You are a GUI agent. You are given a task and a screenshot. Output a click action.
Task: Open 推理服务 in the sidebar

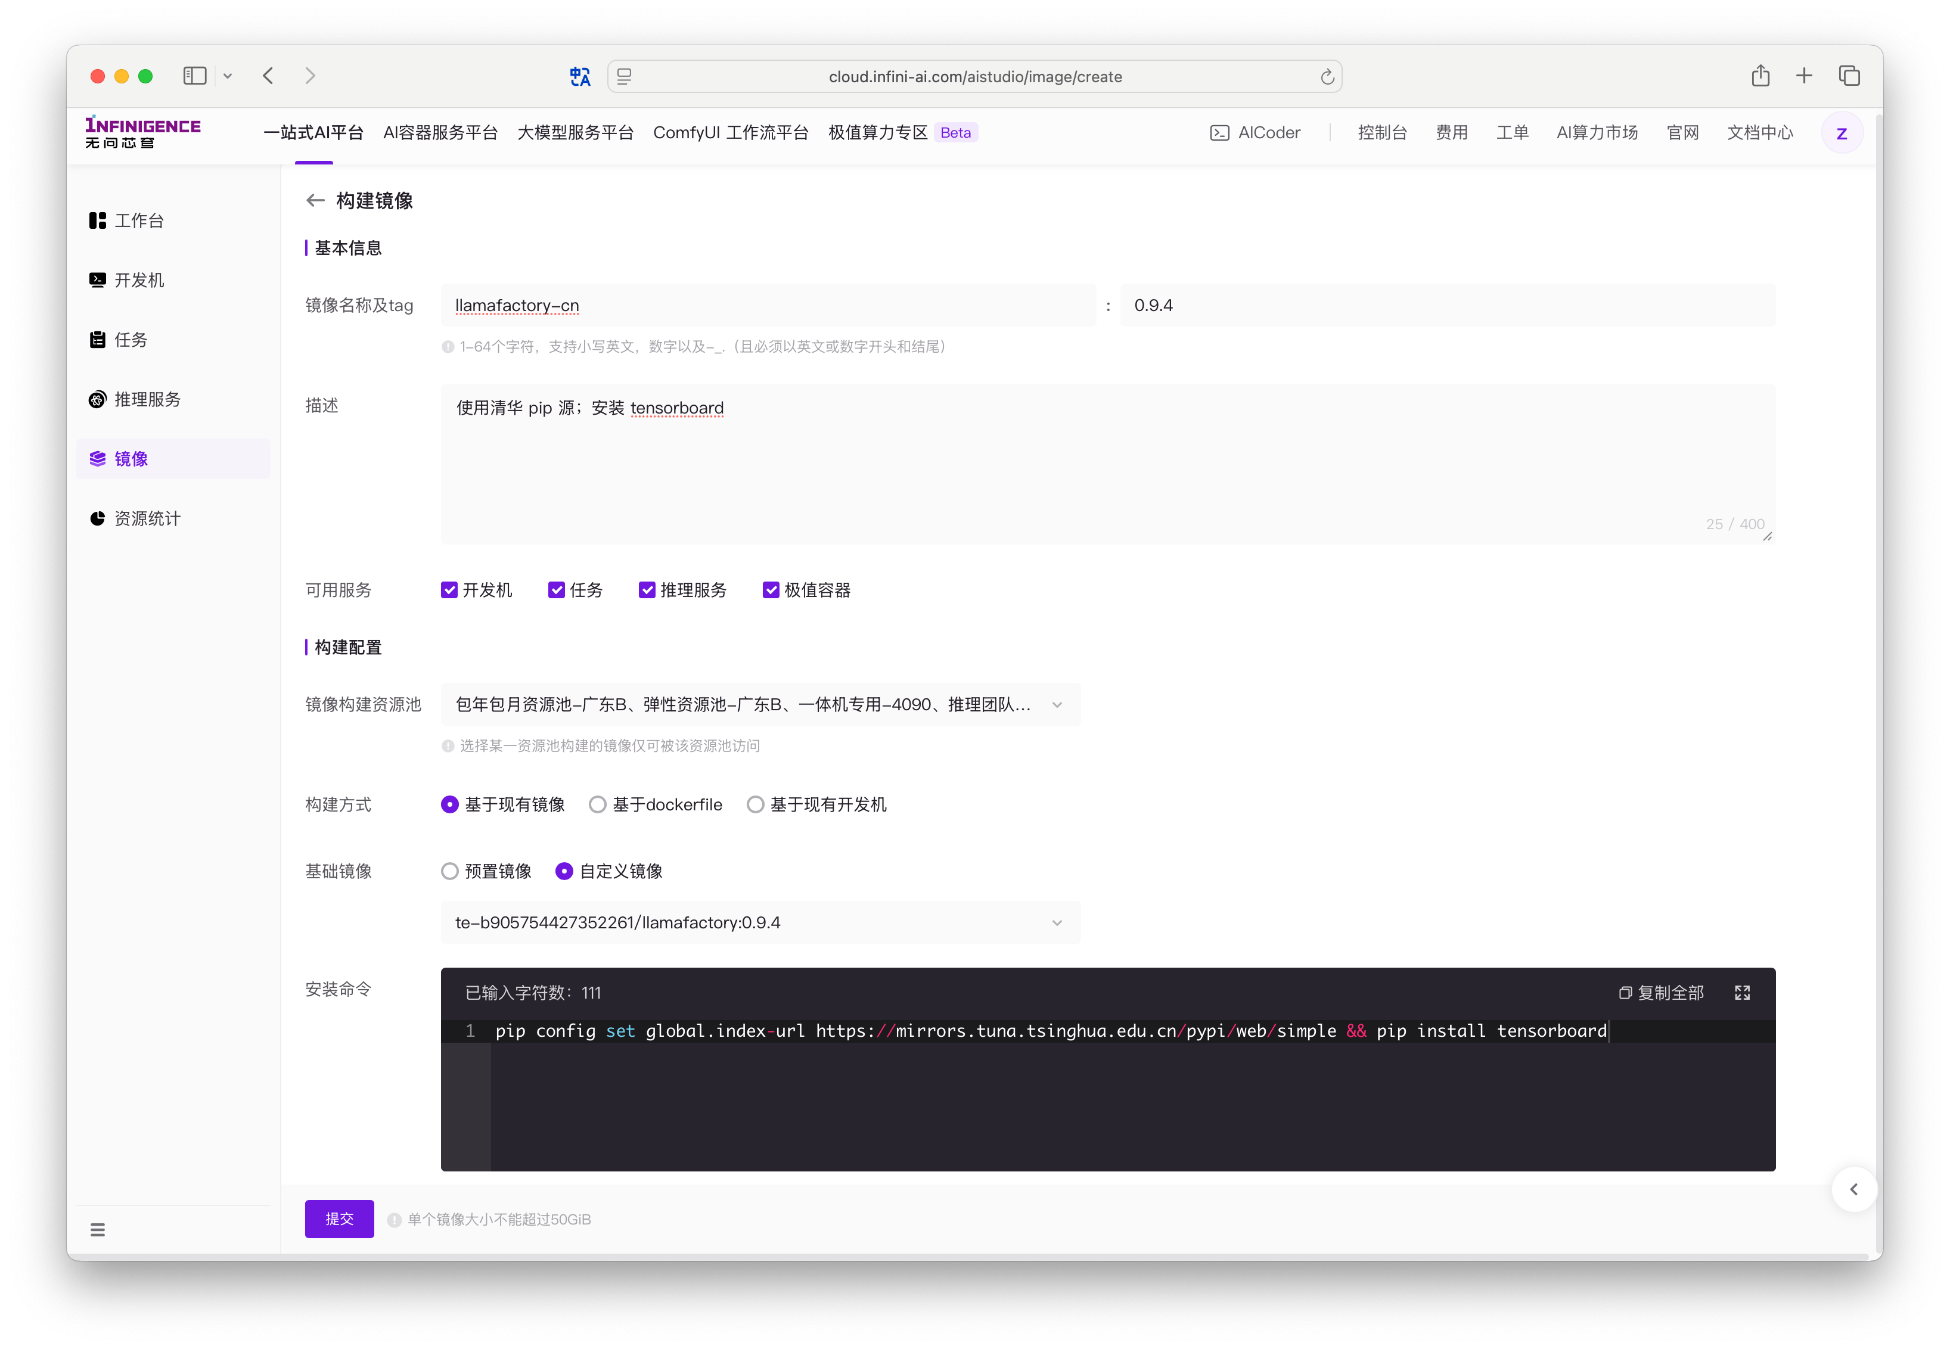(x=173, y=399)
